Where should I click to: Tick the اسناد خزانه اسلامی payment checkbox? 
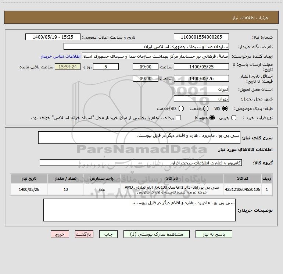pyautogui.click(x=178, y=118)
